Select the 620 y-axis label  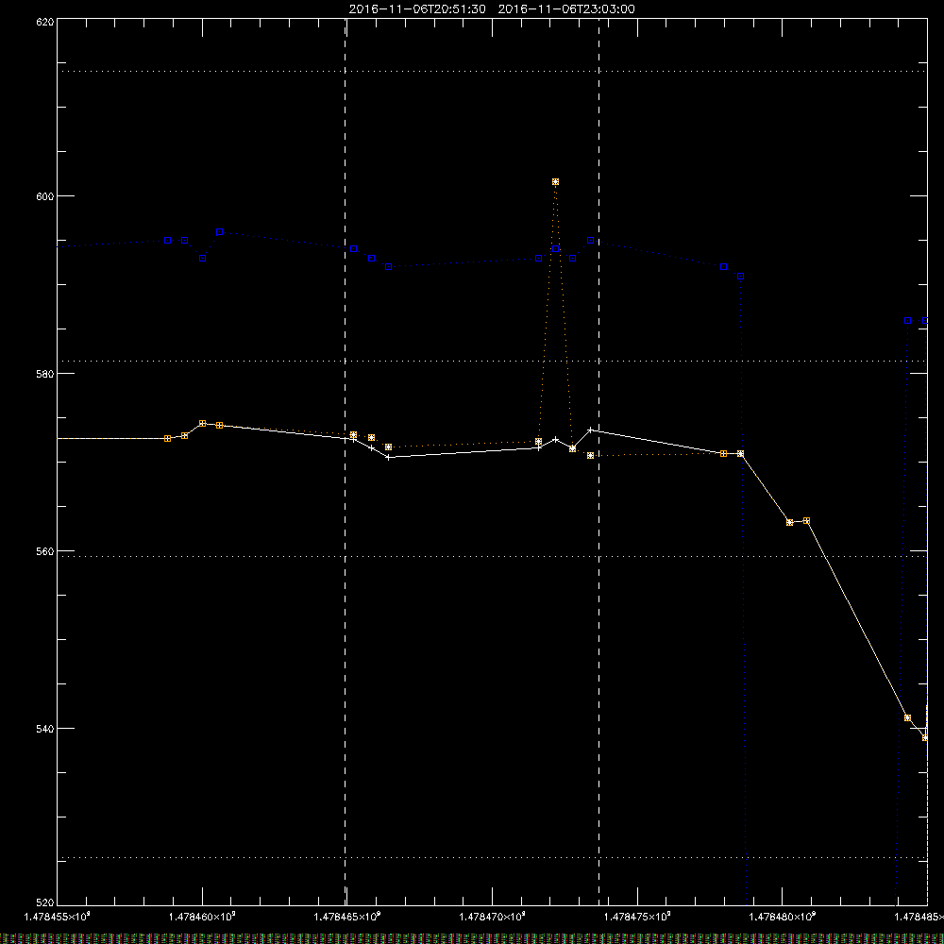pyautogui.click(x=45, y=22)
